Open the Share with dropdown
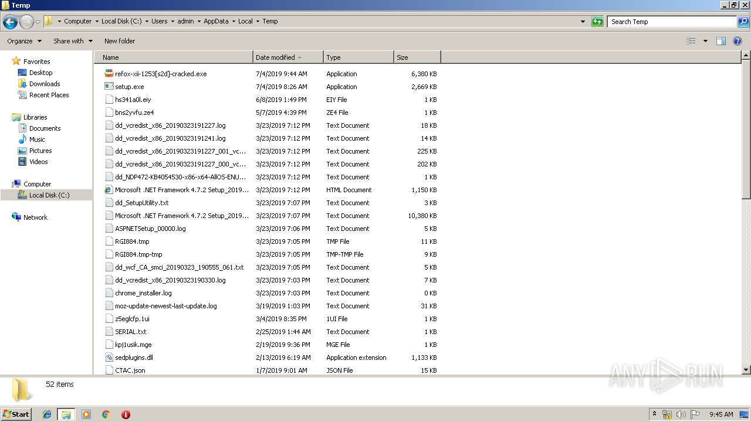 click(73, 41)
